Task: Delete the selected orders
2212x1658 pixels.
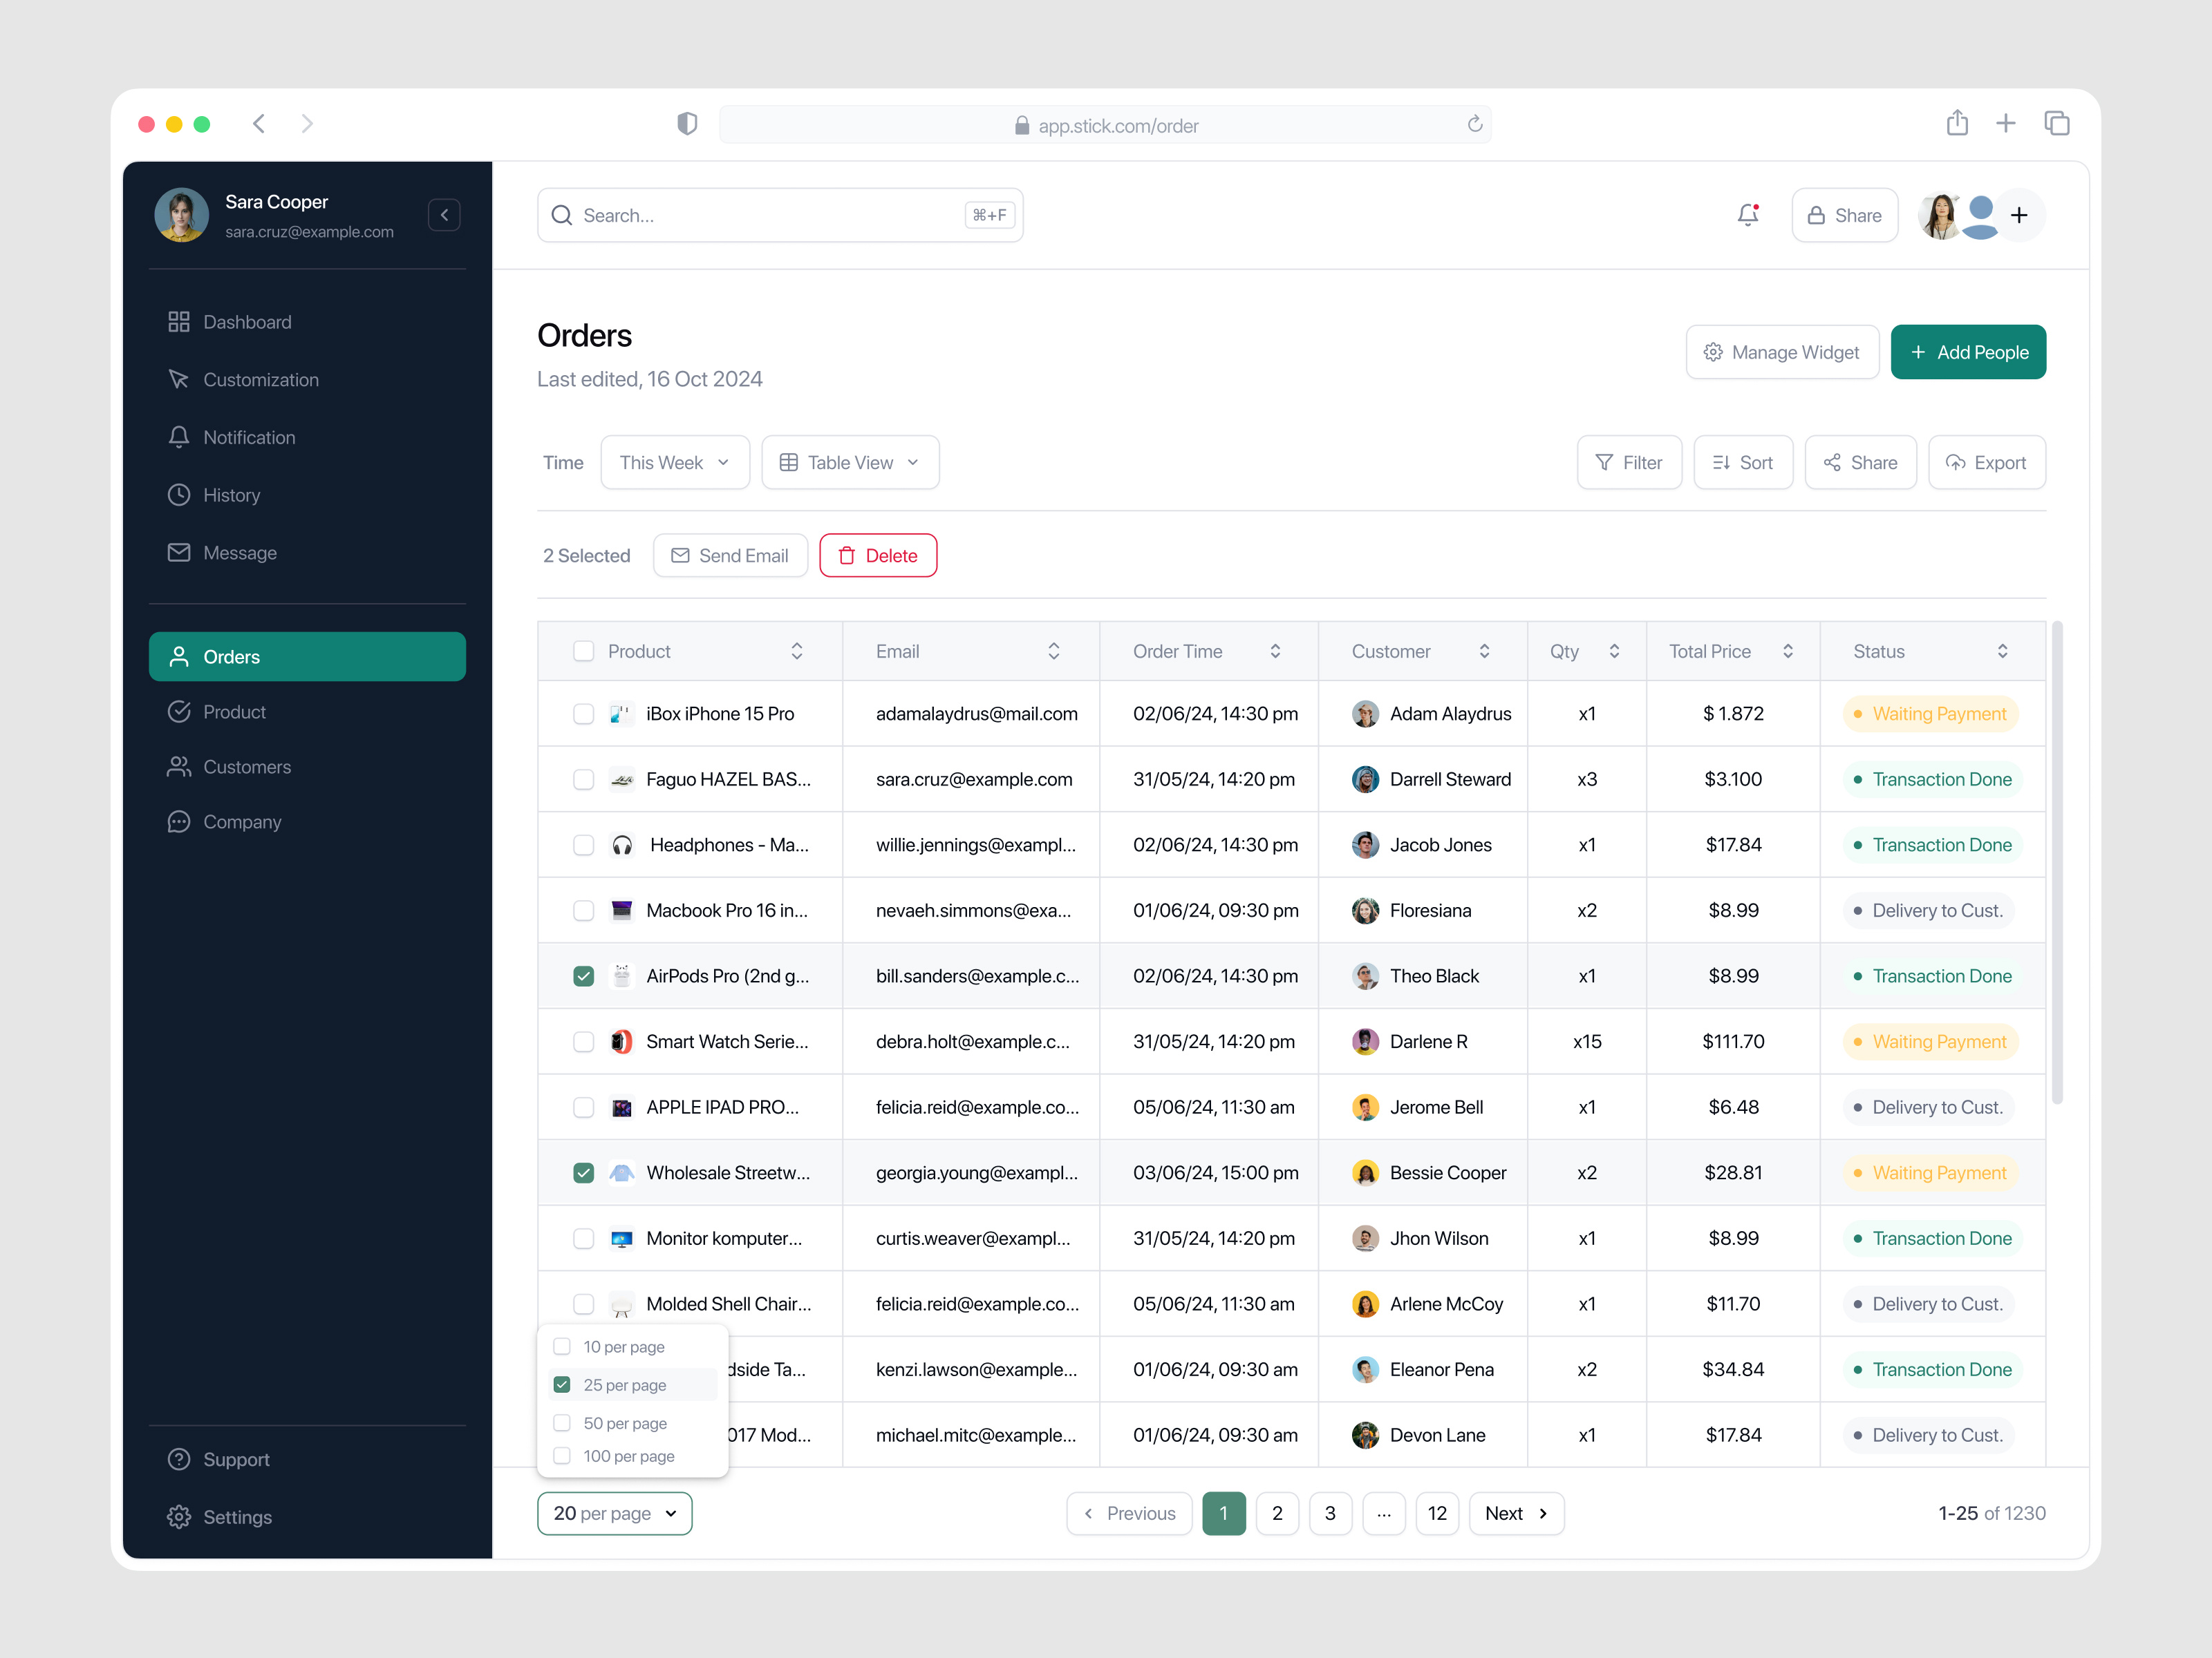Action: (x=877, y=555)
